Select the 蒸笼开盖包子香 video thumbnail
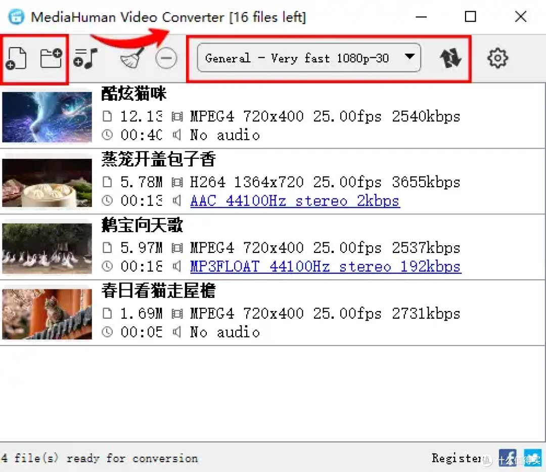This screenshot has height=472, width=546. coord(47,182)
